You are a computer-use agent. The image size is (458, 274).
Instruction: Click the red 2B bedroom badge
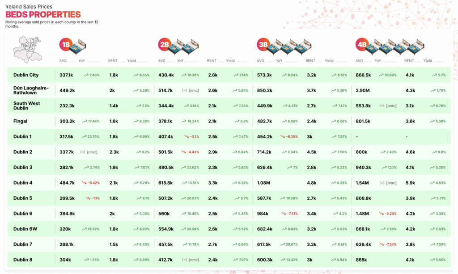pyautogui.click(x=164, y=44)
